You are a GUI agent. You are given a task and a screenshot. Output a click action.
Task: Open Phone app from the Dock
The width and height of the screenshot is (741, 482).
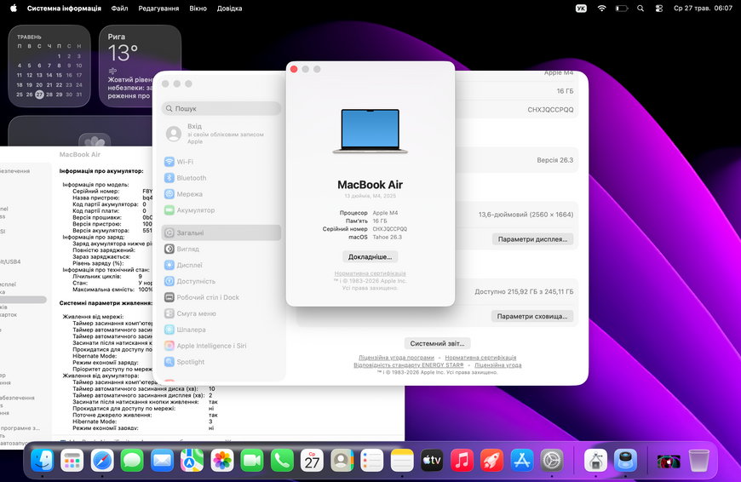(x=282, y=460)
